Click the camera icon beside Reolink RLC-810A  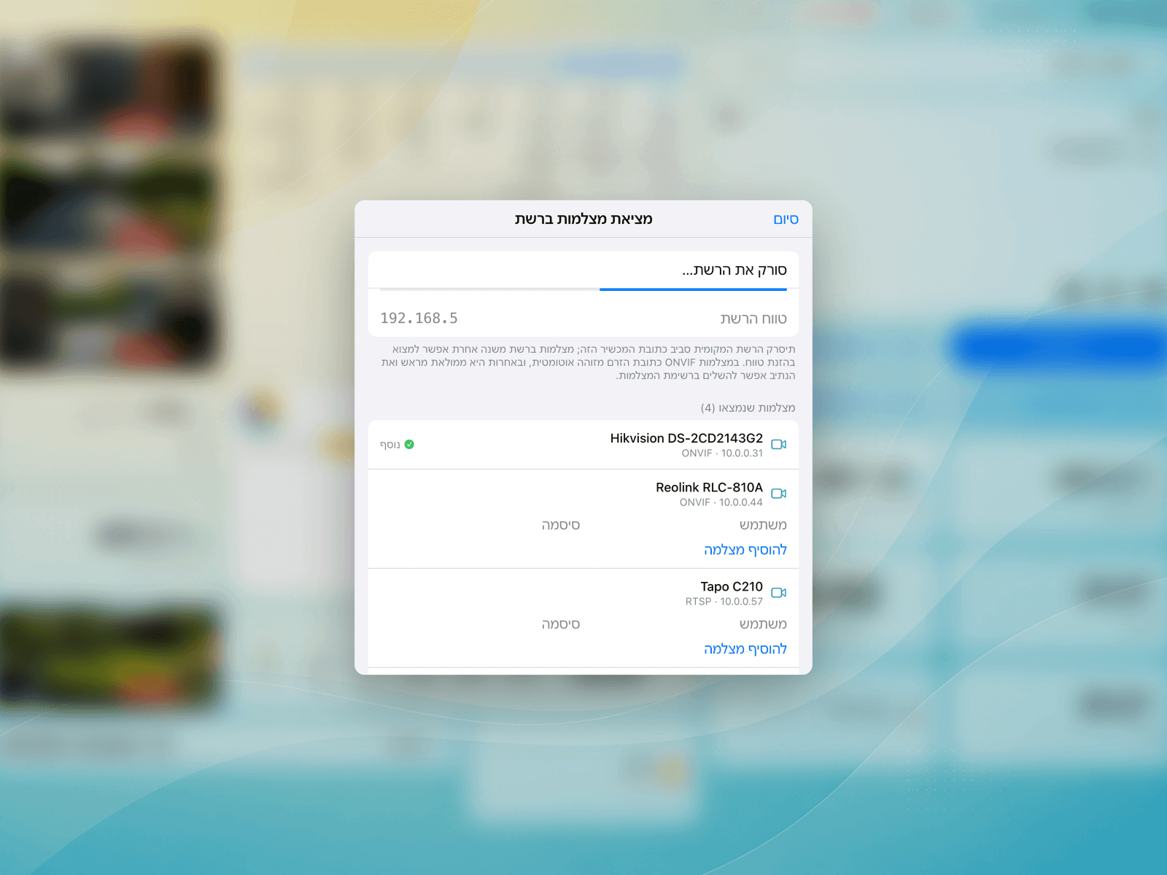pos(778,494)
